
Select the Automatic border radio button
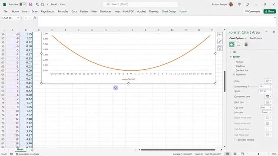coord(234,75)
